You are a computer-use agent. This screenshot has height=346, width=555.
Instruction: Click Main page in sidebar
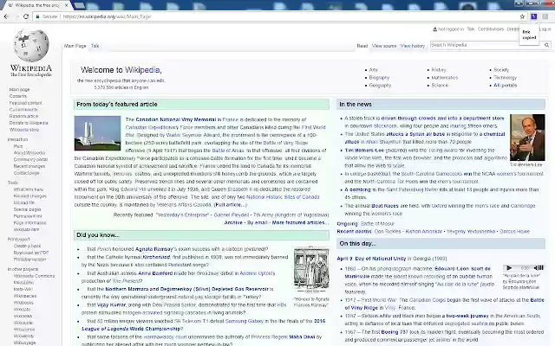click(19, 90)
